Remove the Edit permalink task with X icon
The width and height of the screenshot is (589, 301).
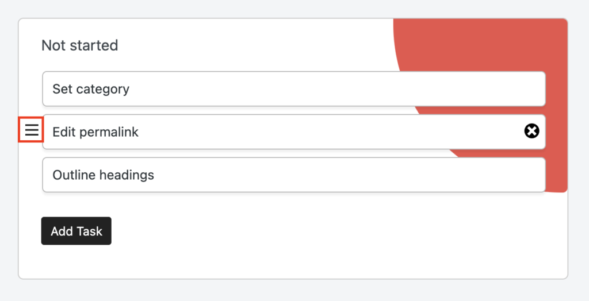pyautogui.click(x=531, y=131)
